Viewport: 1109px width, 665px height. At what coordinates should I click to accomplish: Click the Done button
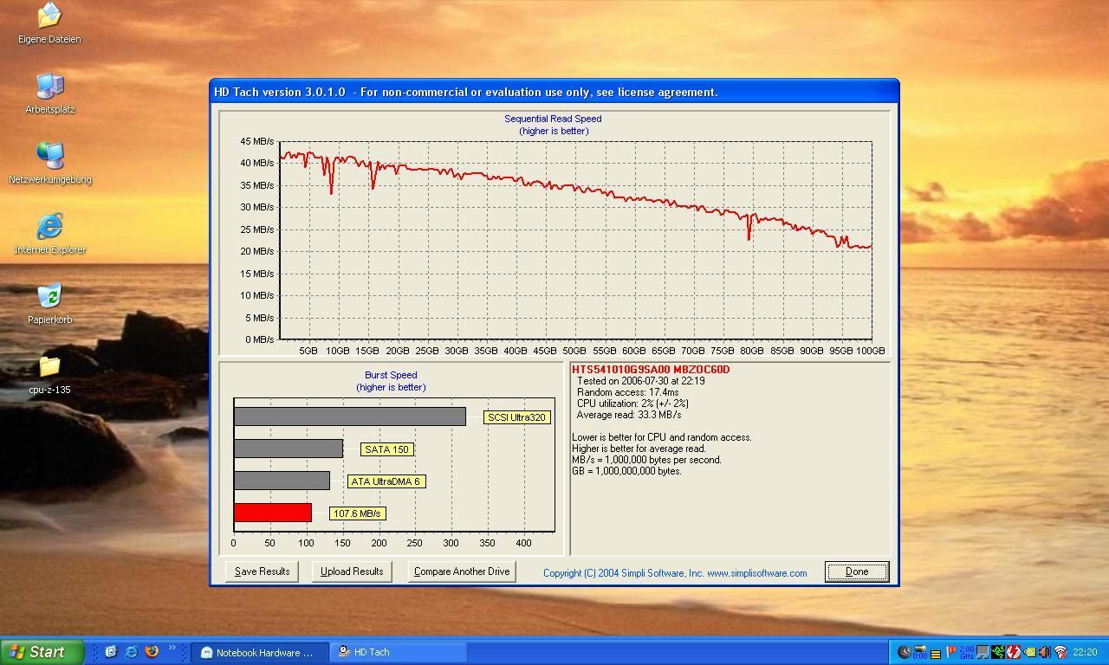pyautogui.click(x=857, y=571)
